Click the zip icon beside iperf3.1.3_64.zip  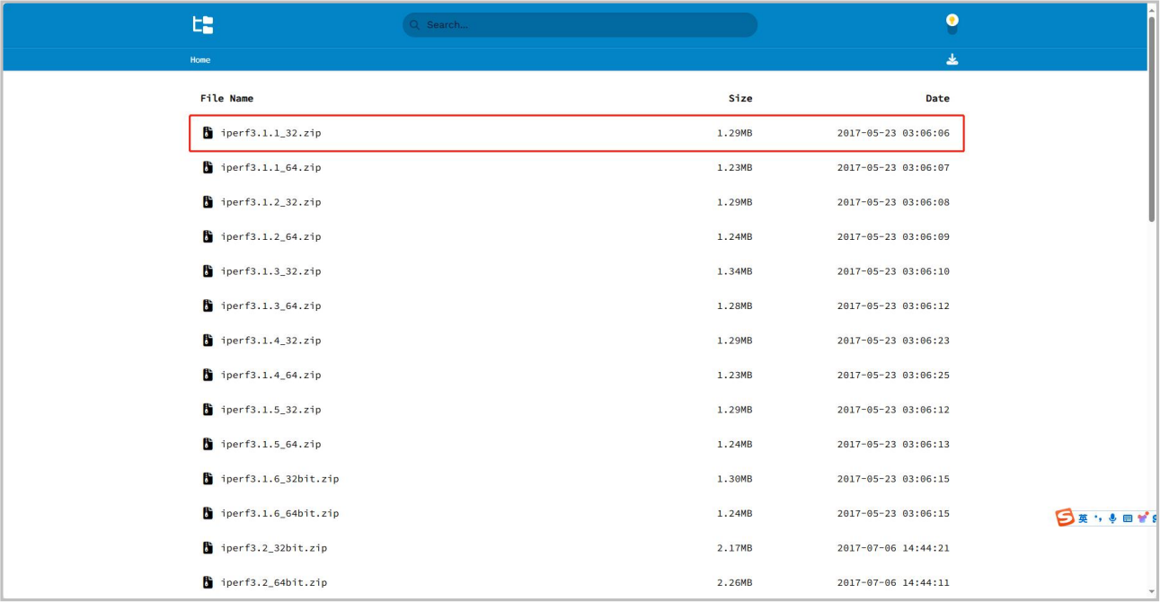click(208, 306)
